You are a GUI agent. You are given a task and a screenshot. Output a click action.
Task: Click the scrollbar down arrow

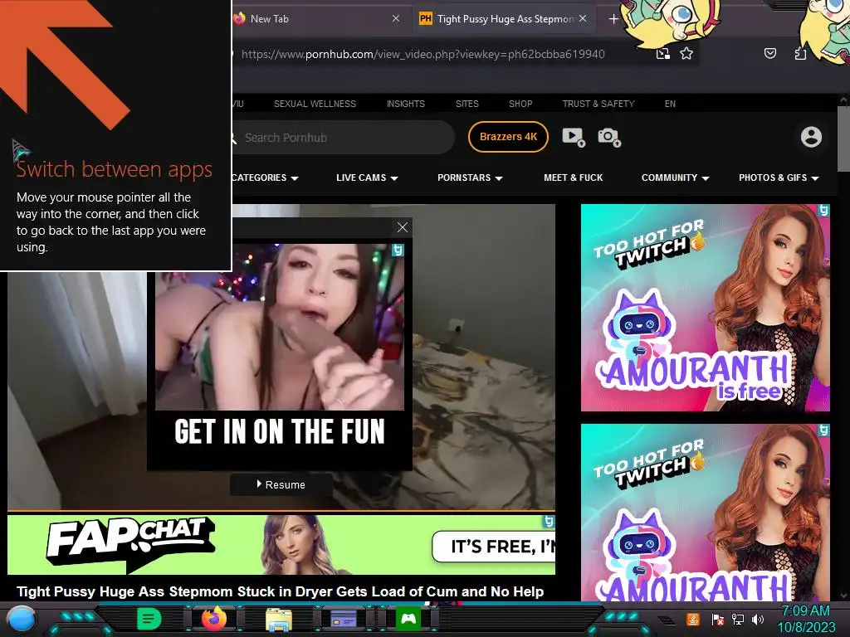(843, 596)
